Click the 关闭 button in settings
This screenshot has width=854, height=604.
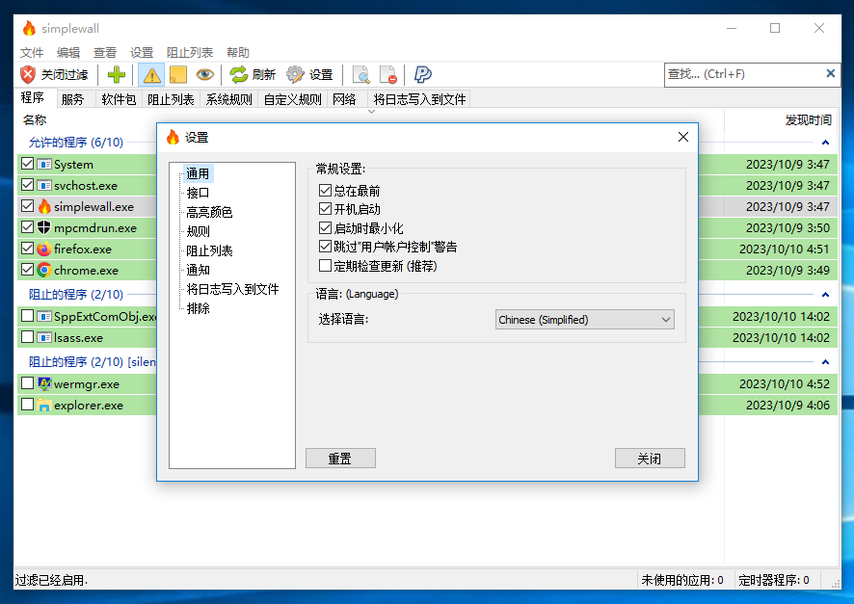(x=650, y=459)
